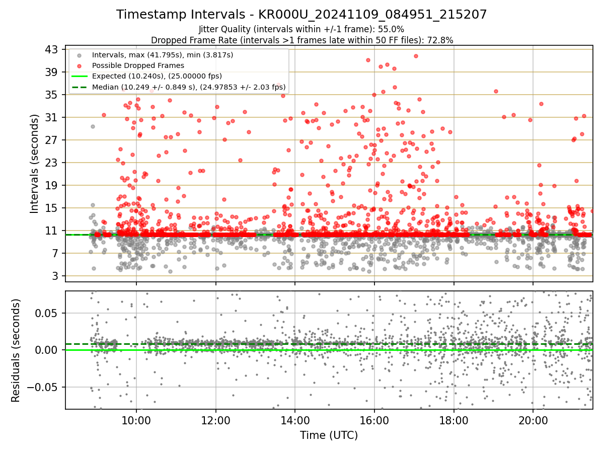Click the '18:00' time tick label

[x=454, y=421]
